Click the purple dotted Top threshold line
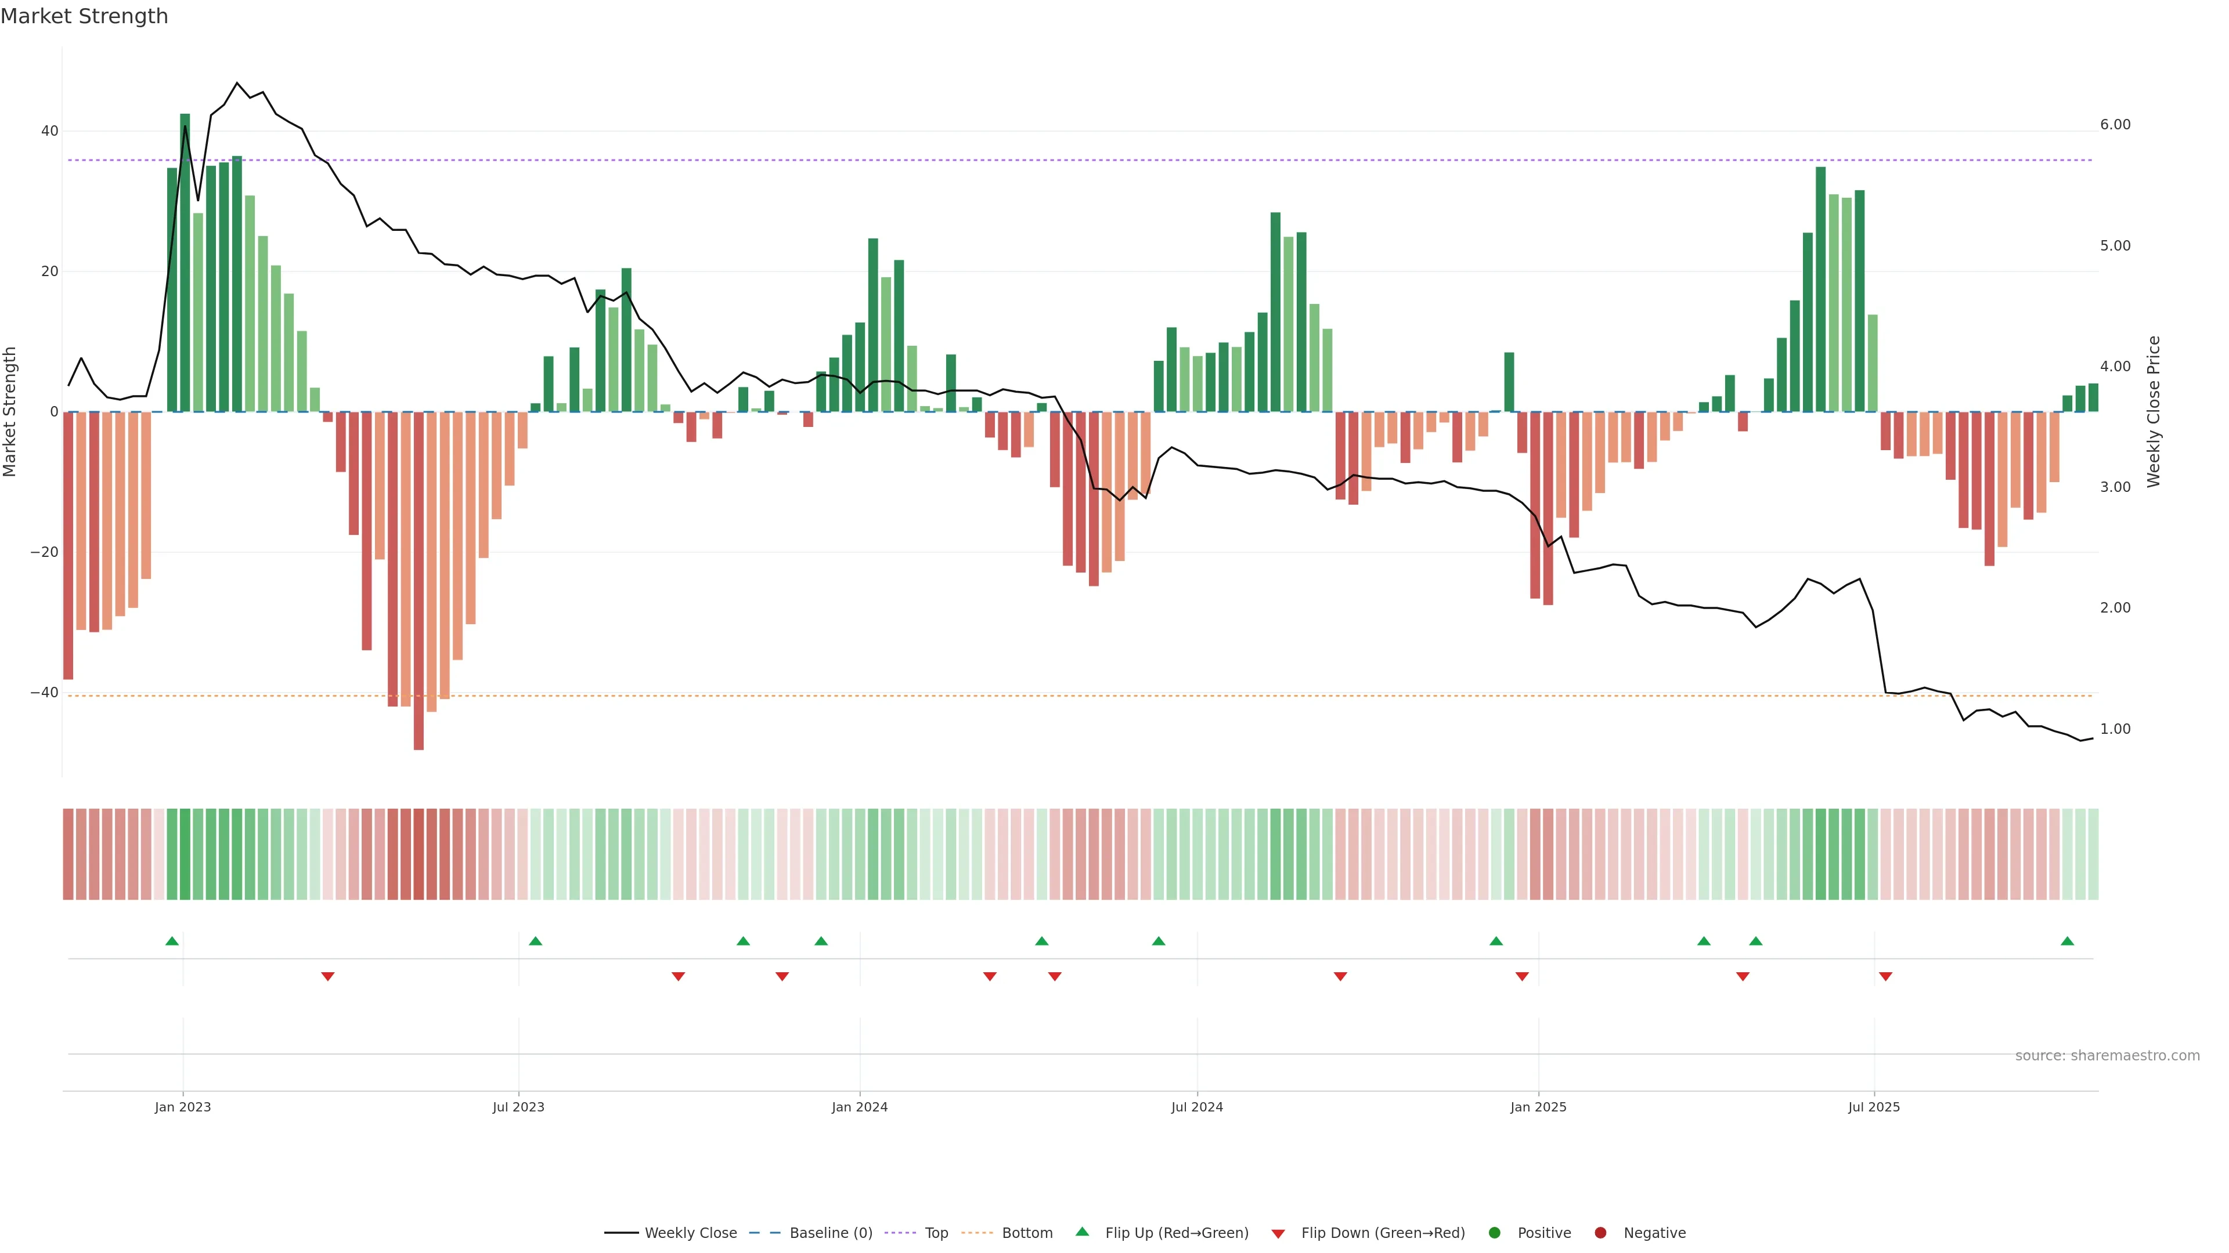The height and width of the screenshot is (1253, 2229). [1038, 160]
